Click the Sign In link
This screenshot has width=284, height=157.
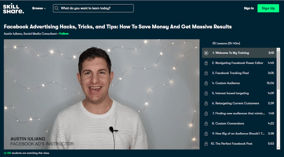pyautogui.click(x=249, y=8)
